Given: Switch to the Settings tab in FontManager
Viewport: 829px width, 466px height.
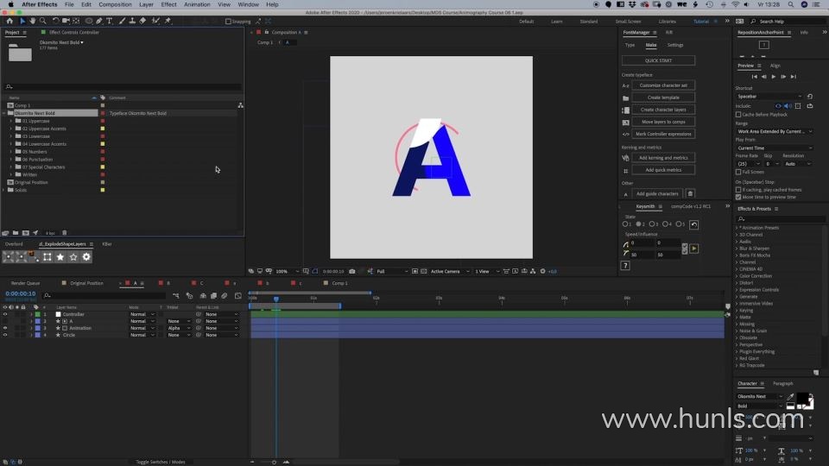Looking at the screenshot, I should 674,45.
